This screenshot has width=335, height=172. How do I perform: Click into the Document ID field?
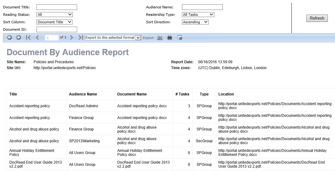(x=57, y=29)
